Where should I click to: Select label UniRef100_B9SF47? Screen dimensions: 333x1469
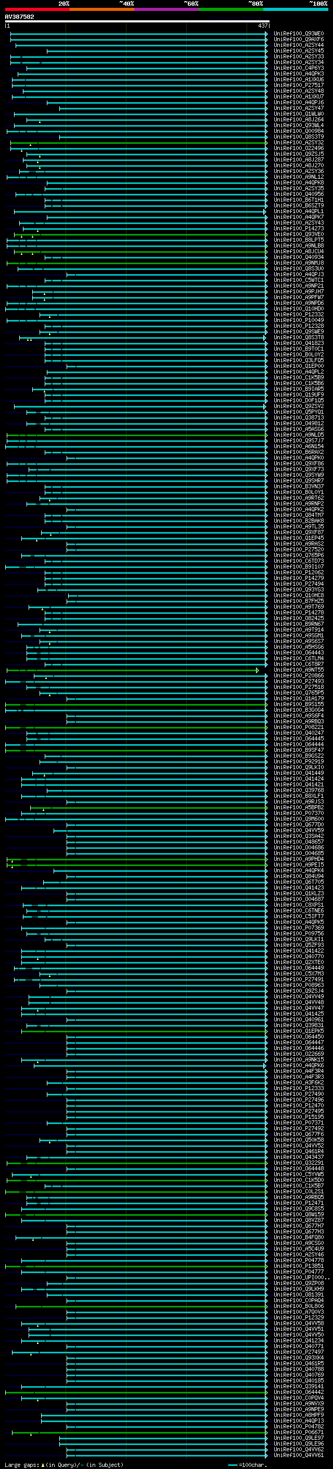pos(298,750)
